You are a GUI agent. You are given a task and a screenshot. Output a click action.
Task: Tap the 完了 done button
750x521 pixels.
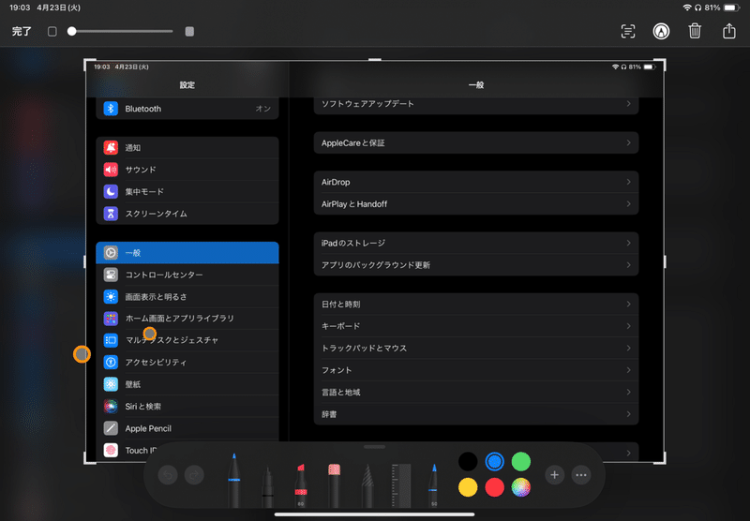pos(22,32)
